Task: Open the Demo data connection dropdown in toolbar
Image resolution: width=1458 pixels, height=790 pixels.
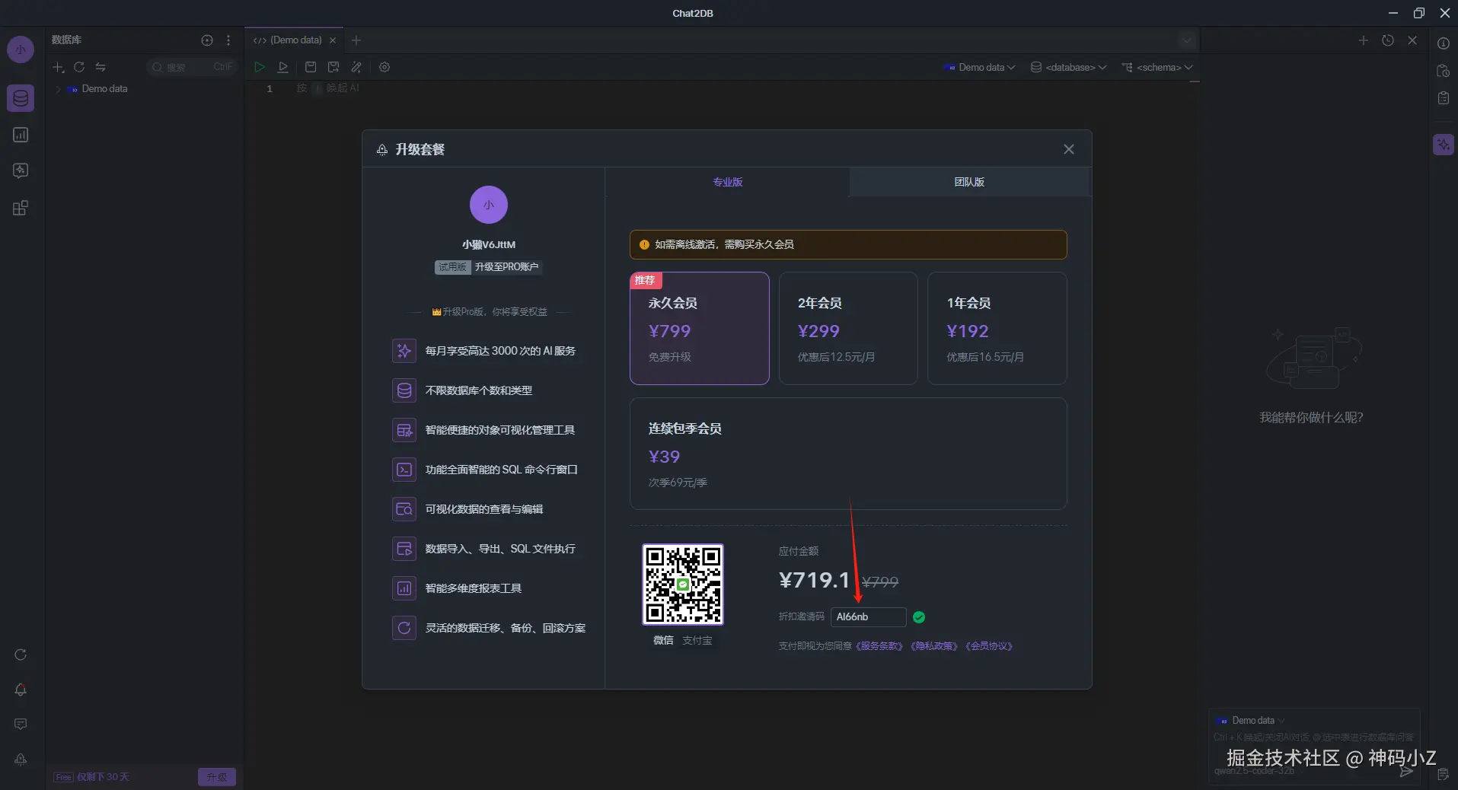Action: click(x=979, y=68)
